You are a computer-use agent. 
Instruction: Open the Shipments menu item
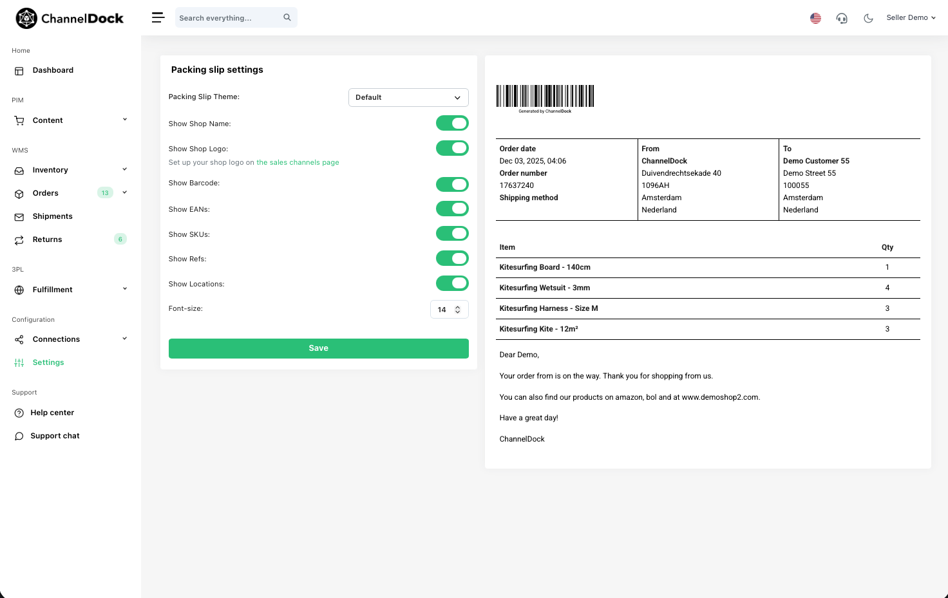(x=52, y=216)
